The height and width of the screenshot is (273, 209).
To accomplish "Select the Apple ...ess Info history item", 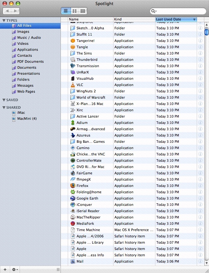I will tap(90, 255).
